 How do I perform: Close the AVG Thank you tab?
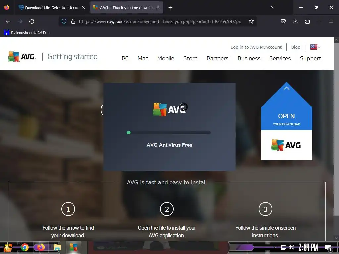158,7
